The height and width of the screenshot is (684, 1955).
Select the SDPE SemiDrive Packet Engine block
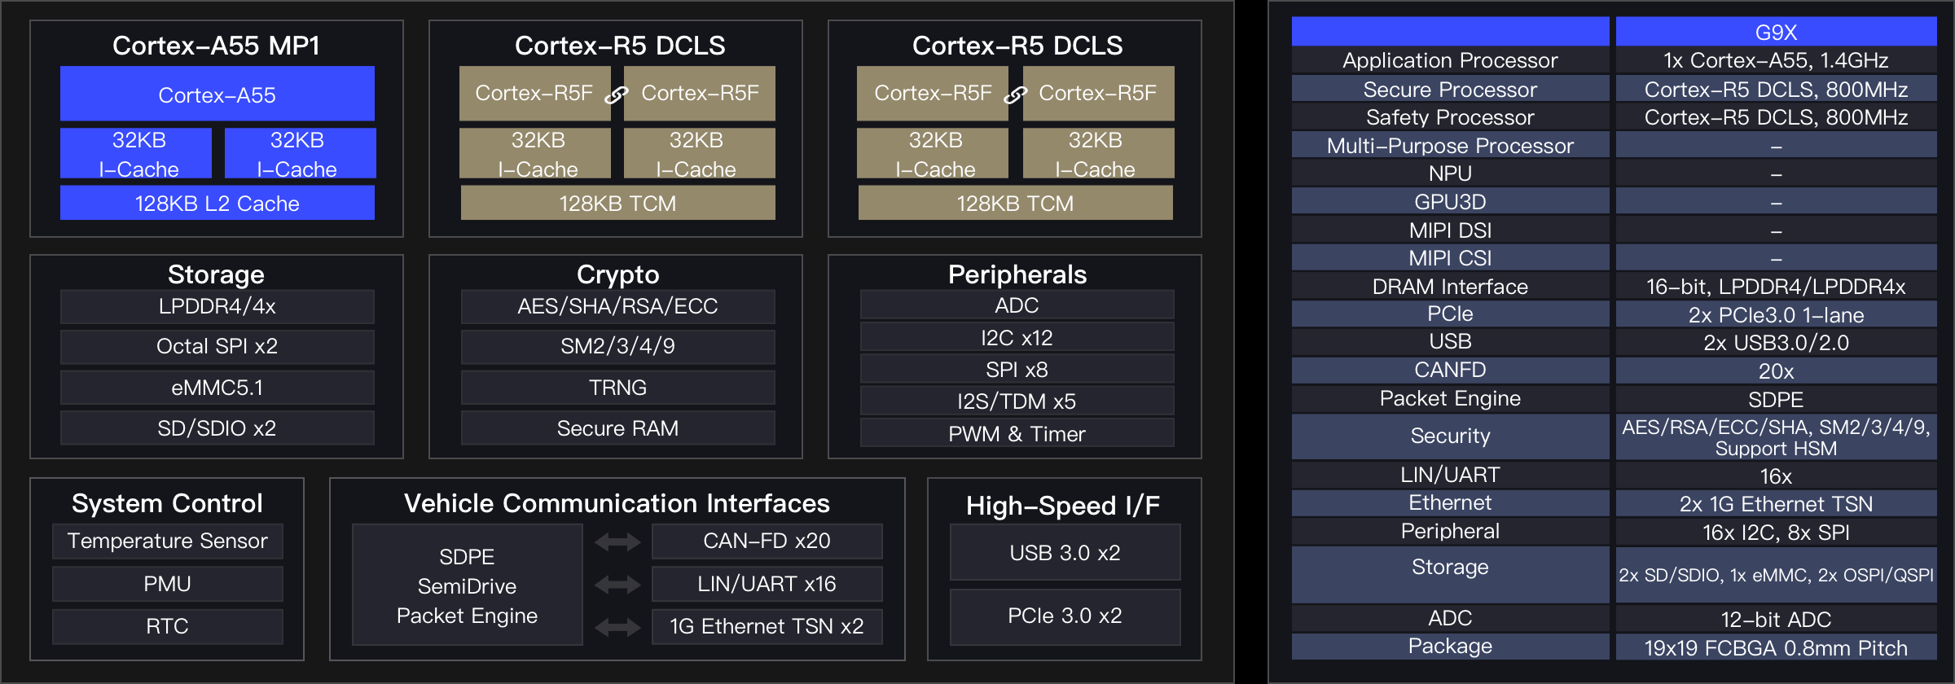(x=467, y=585)
